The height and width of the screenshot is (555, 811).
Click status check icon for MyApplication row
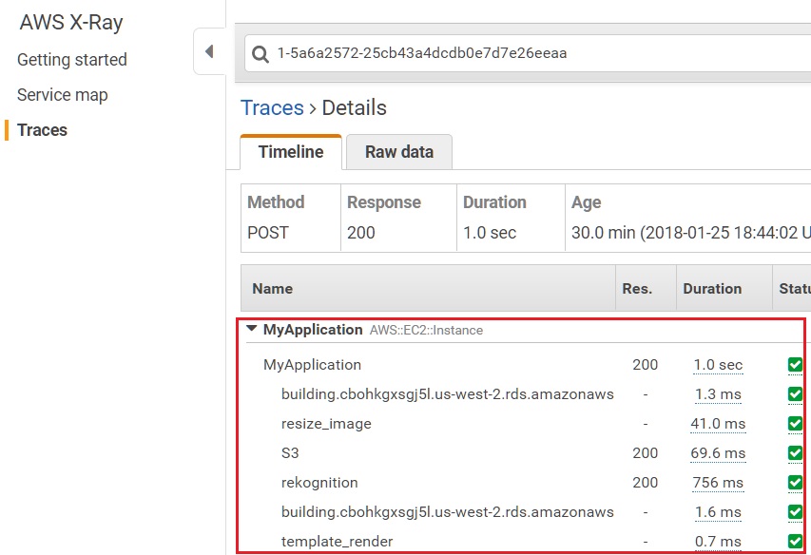pyautogui.click(x=795, y=365)
